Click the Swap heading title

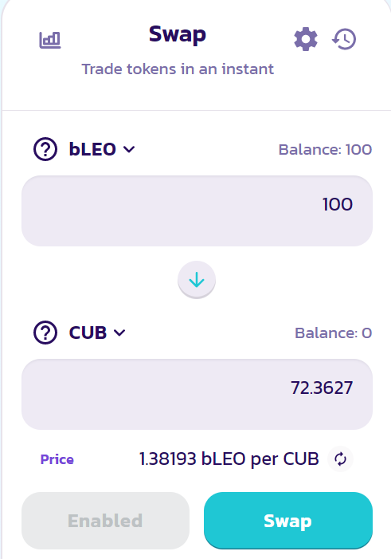[178, 35]
